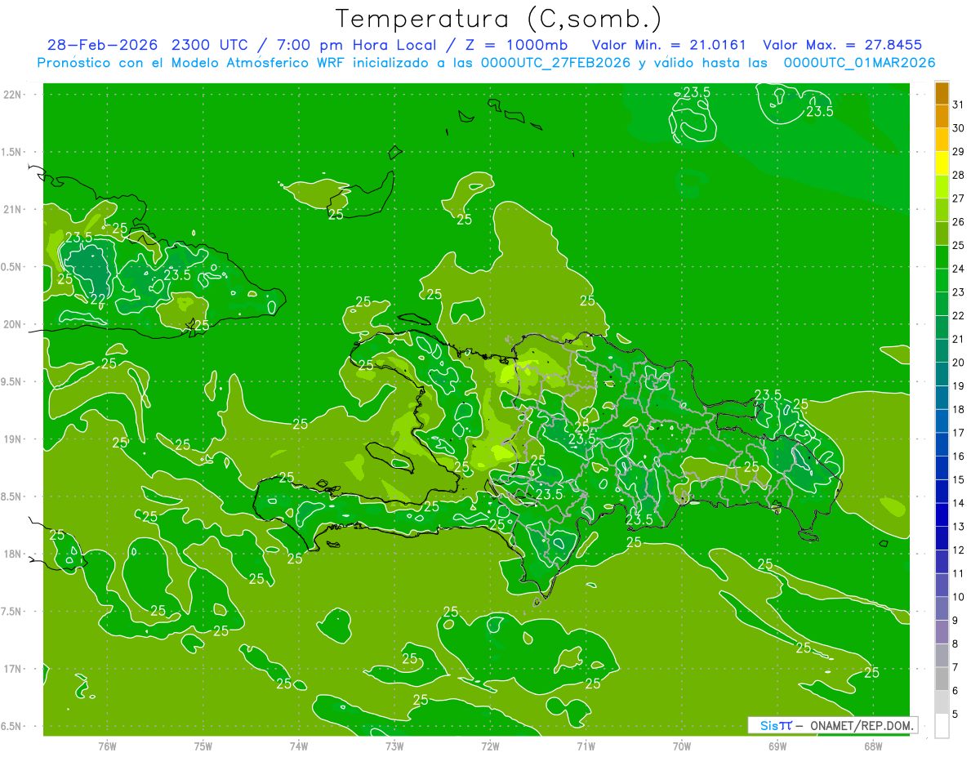This screenshot has height=757, width=980.
Task: Click the '69W' longitude axis label
Action: [x=777, y=746]
